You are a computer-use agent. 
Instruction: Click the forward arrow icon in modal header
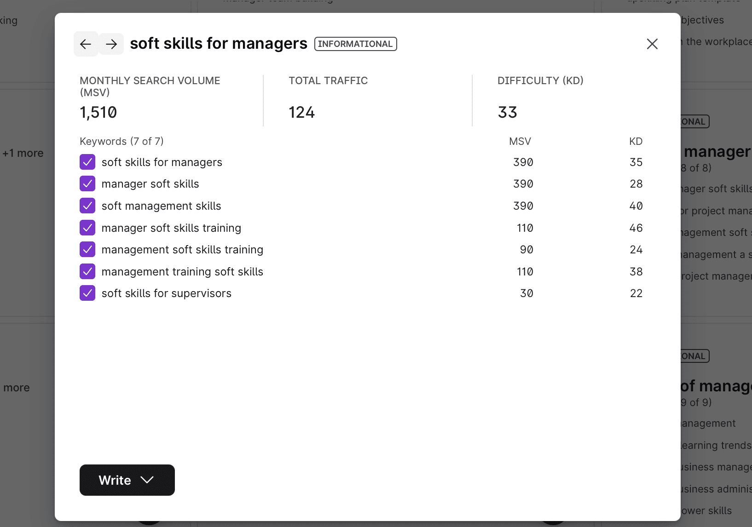coord(111,44)
